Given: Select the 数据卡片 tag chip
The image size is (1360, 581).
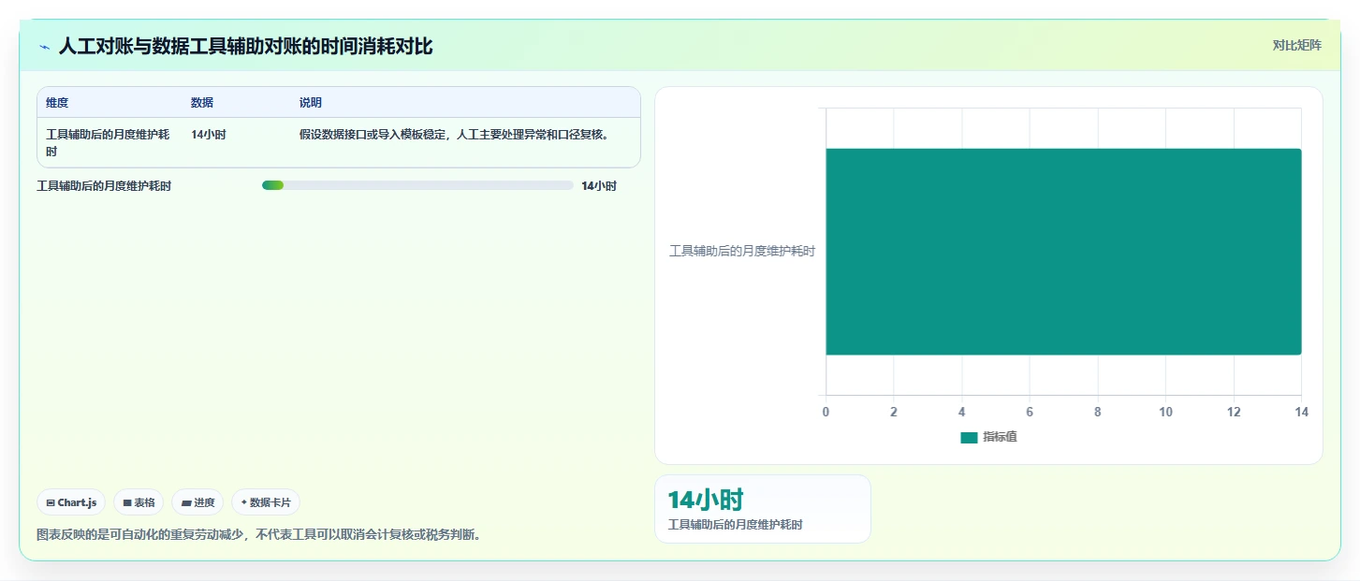Looking at the screenshot, I should coord(266,502).
